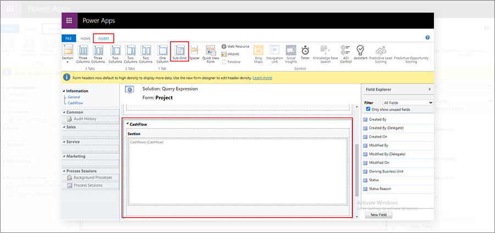Image resolution: width=495 pixels, height=233 pixels.
Task: Insert Predictive Lead Scoring control
Action: 381,54
